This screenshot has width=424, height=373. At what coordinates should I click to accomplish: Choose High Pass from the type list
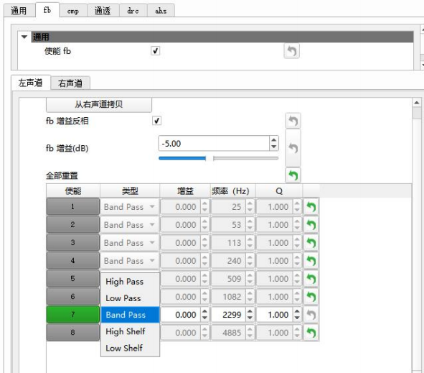pos(130,282)
